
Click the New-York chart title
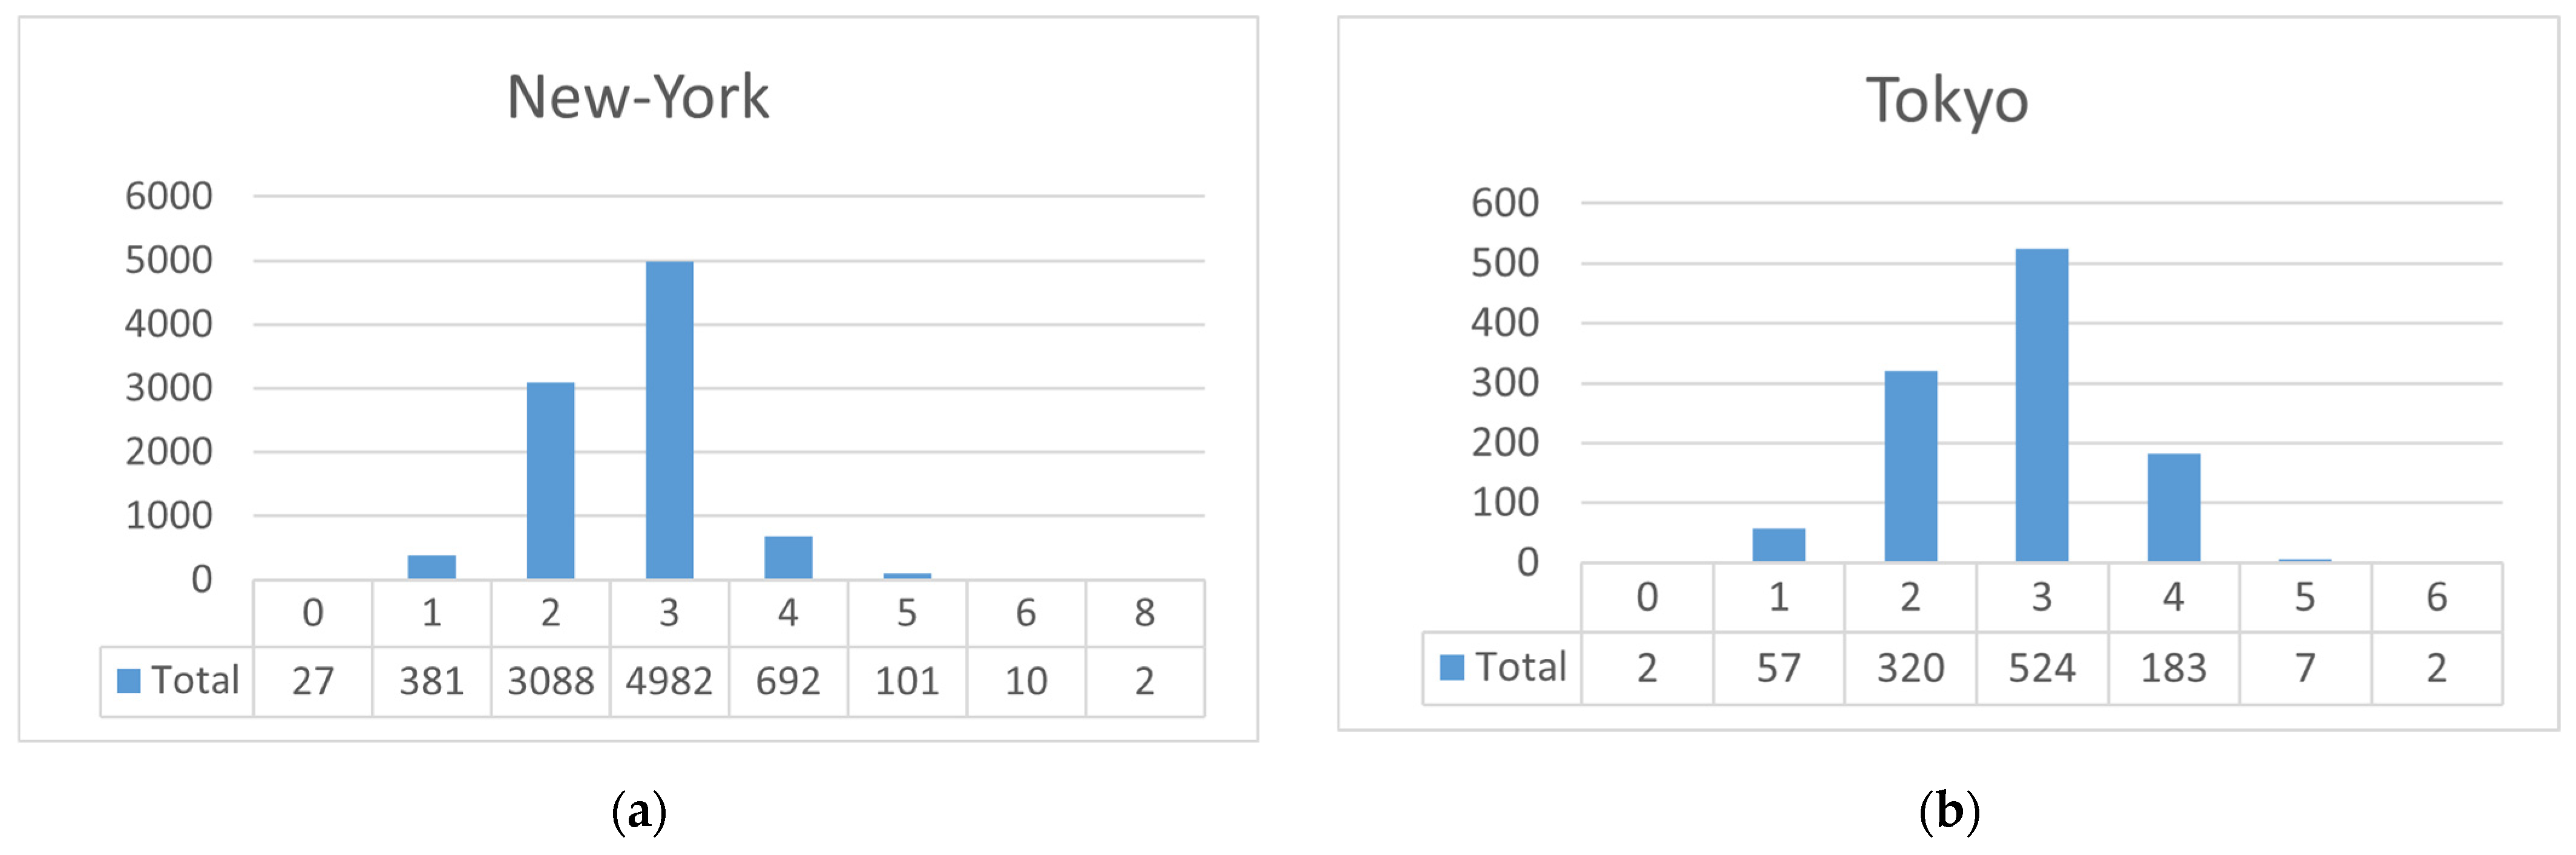pyautogui.click(x=638, y=98)
